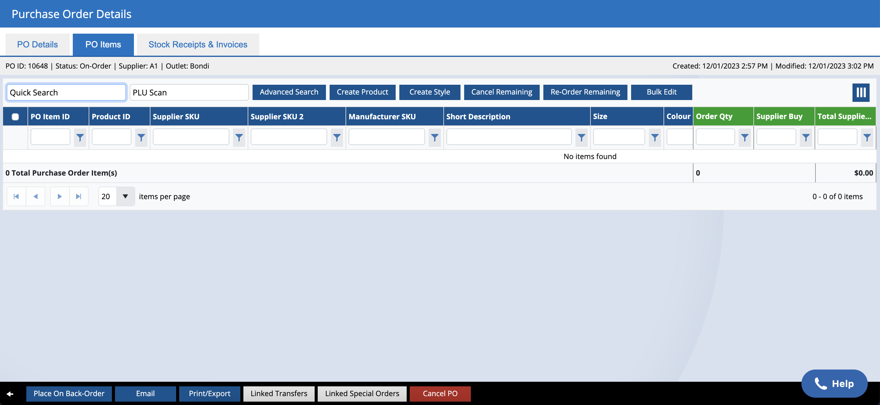
Task: Click the red Cancel PO button
Action: tap(440, 393)
